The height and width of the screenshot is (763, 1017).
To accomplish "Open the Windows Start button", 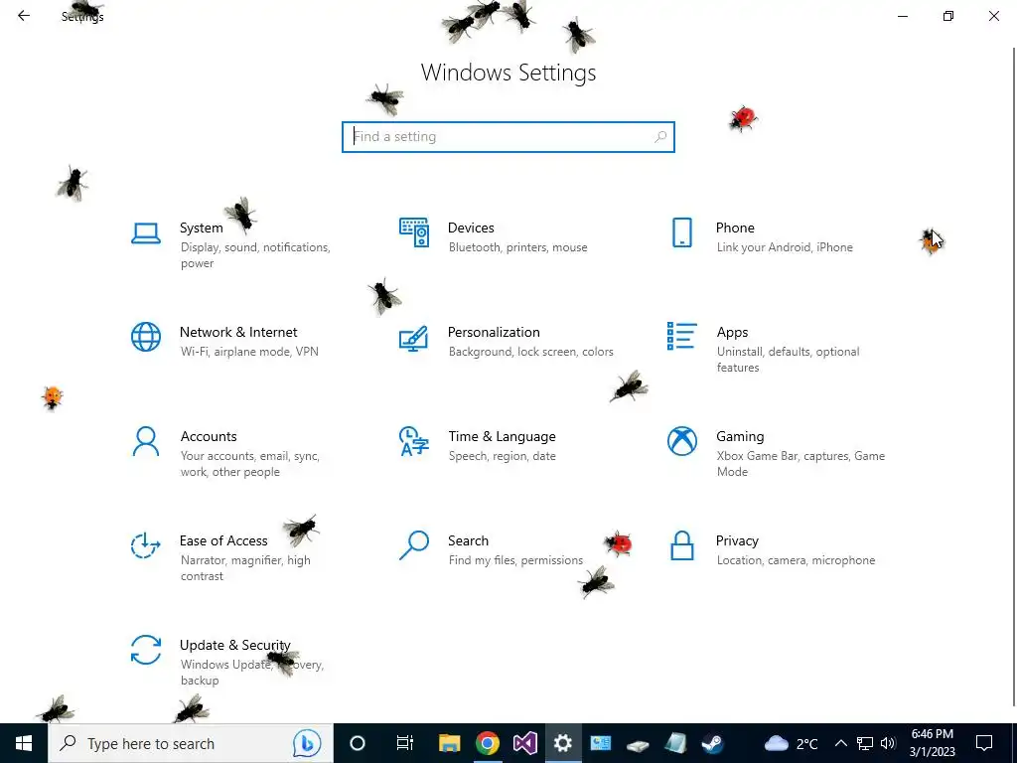I will [x=24, y=743].
